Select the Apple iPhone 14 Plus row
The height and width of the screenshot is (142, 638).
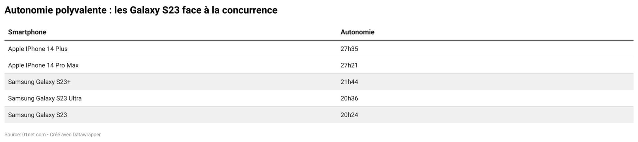point(319,49)
